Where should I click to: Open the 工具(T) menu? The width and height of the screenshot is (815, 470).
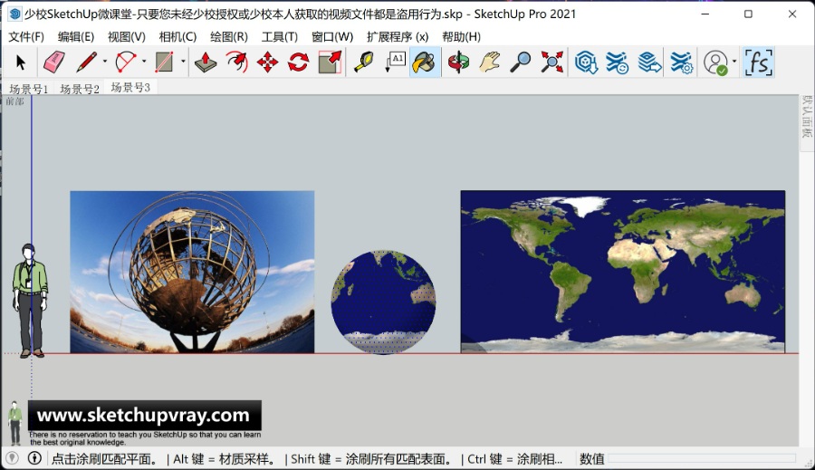pos(280,37)
